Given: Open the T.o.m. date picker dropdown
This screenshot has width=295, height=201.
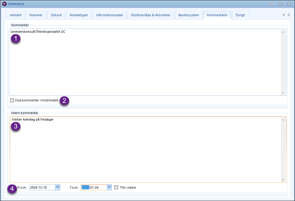Looking at the screenshot, I should (x=109, y=187).
